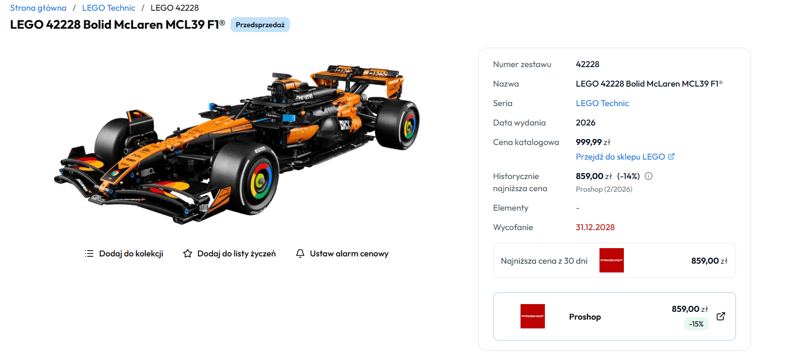Open Proshop offer via external link icon

(721, 316)
